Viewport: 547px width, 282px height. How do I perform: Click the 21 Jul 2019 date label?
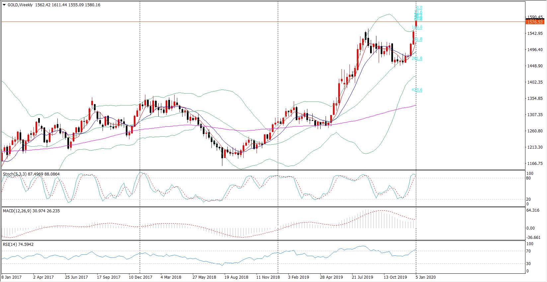(362, 277)
